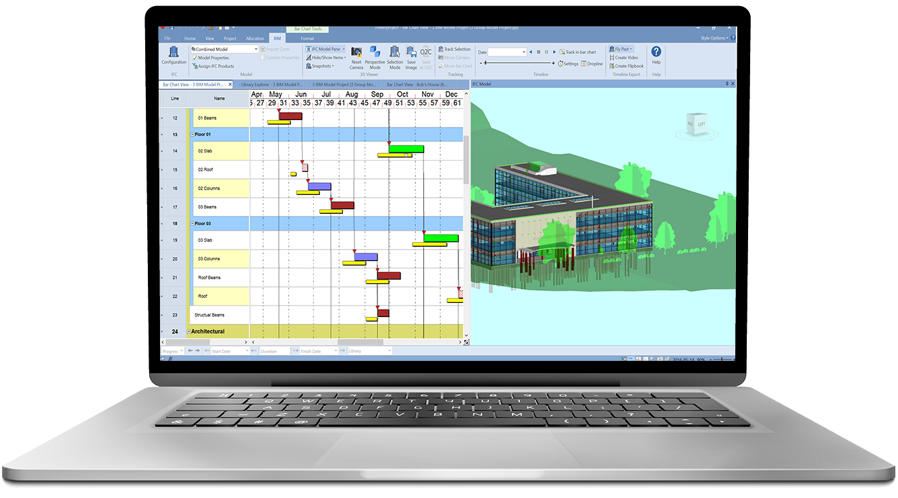
Task: Collapse the Floor 01 group row
Action: 192,135
